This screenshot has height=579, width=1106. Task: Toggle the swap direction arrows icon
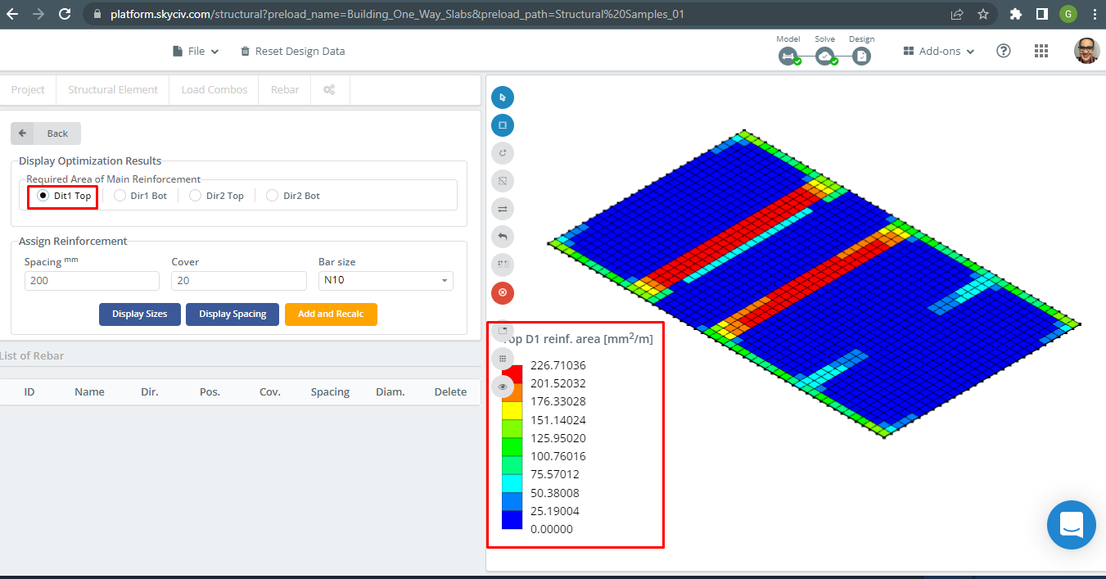[502, 209]
